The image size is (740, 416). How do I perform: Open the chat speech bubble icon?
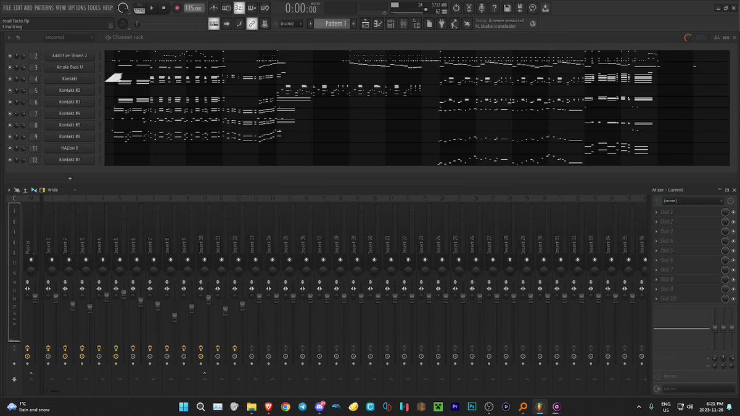point(533,8)
